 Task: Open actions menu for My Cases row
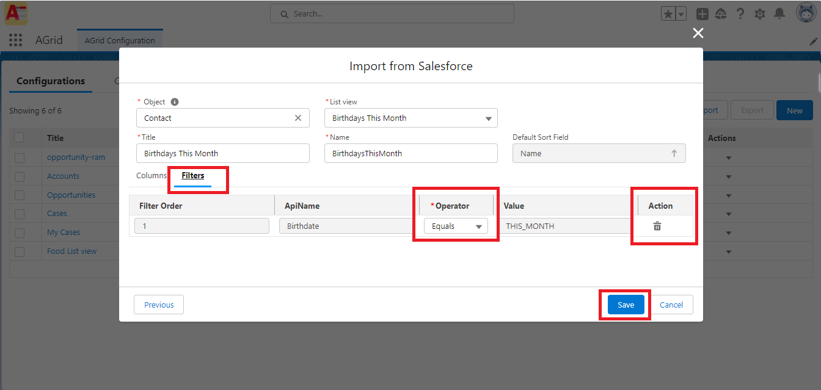(x=728, y=233)
